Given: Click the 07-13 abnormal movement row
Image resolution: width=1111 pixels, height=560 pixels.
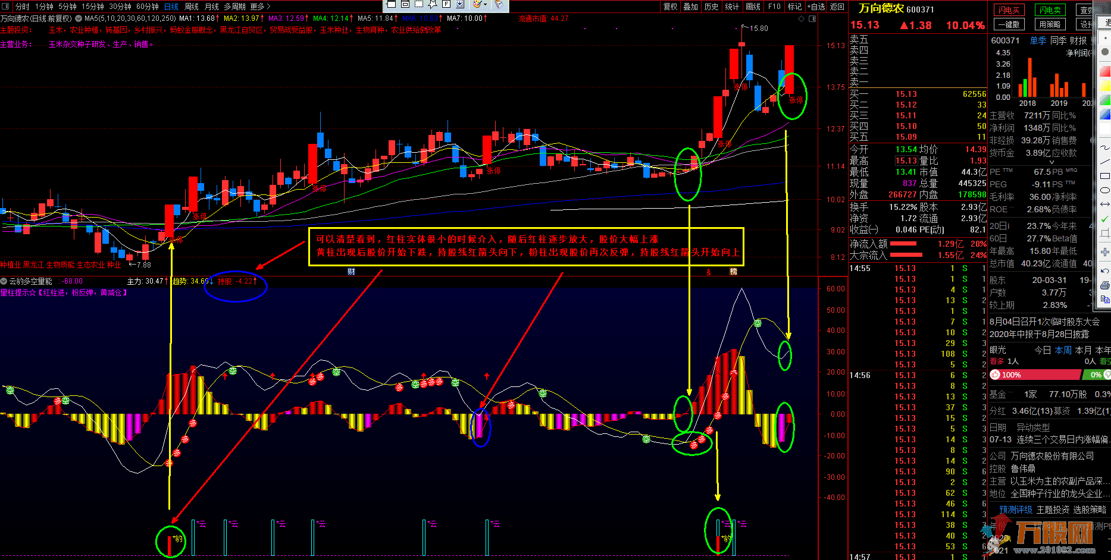Looking at the screenshot, I should [x=1050, y=439].
